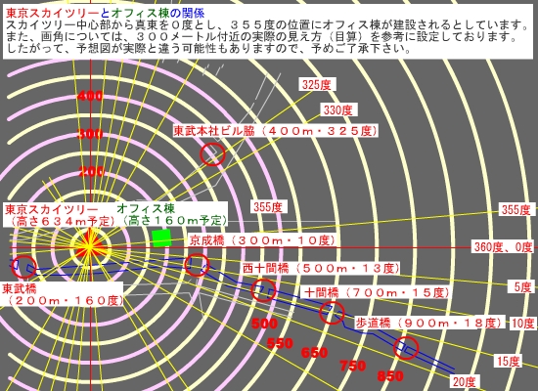538x391 pixels.
Task: Click the 355度 label at the right edge
Action: (x=516, y=209)
